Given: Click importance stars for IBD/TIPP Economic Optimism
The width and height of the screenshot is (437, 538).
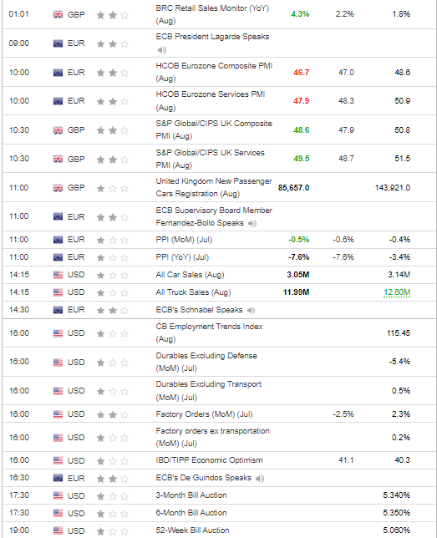Looking at the screenshot, I should tap(113, 461).
